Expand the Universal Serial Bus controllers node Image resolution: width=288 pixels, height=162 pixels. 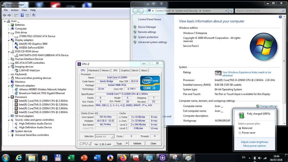(x=9, y=135)
